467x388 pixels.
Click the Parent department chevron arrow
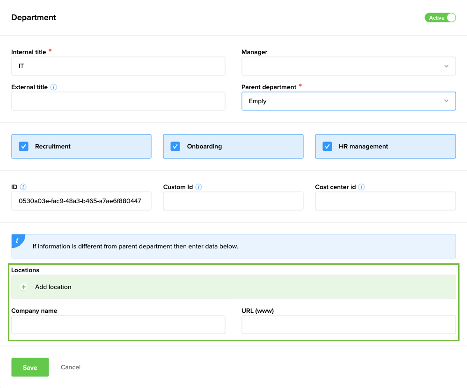pos(446,101)
